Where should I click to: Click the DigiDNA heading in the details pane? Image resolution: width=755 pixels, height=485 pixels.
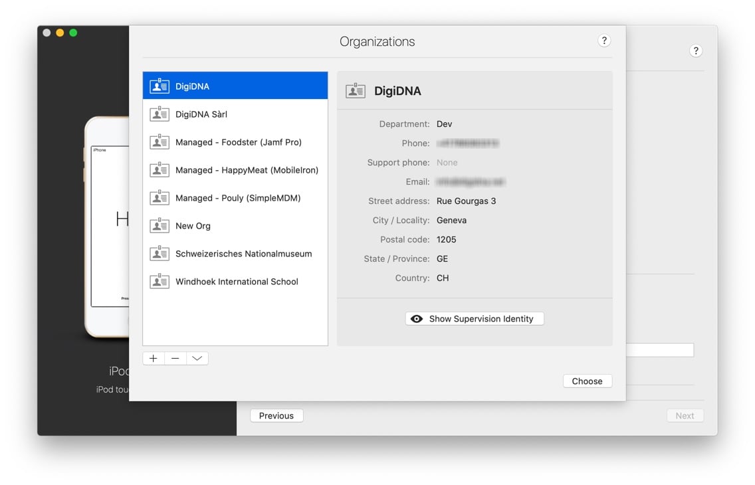pos(397,91)
